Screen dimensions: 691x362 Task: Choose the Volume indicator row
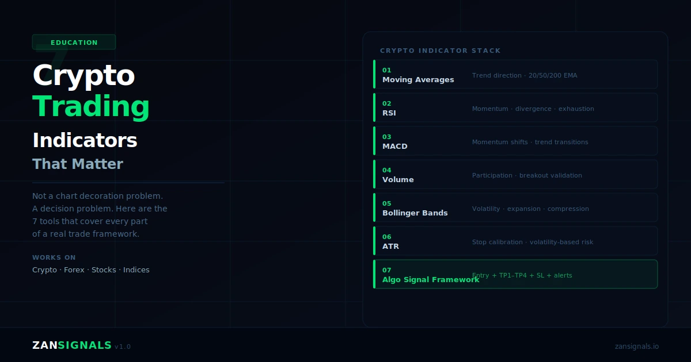pos(515,174)
